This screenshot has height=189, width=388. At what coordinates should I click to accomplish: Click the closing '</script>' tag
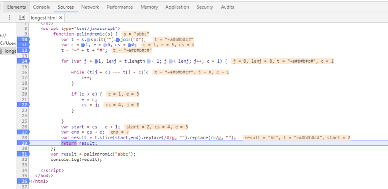click(x=52, y=170)
